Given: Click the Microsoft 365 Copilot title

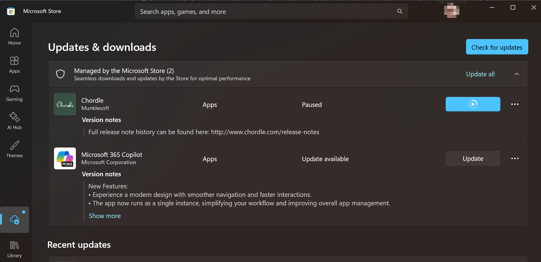Looking at the screenshot, I should coord(112,155).
